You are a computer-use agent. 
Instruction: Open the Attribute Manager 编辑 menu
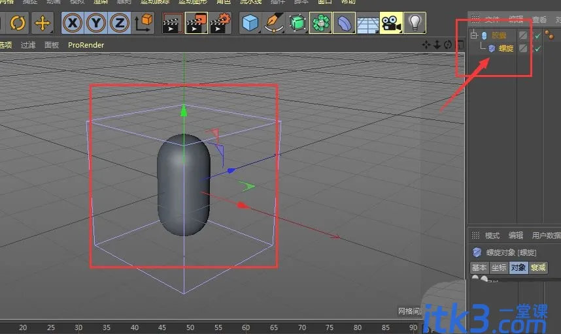point(516,235)
